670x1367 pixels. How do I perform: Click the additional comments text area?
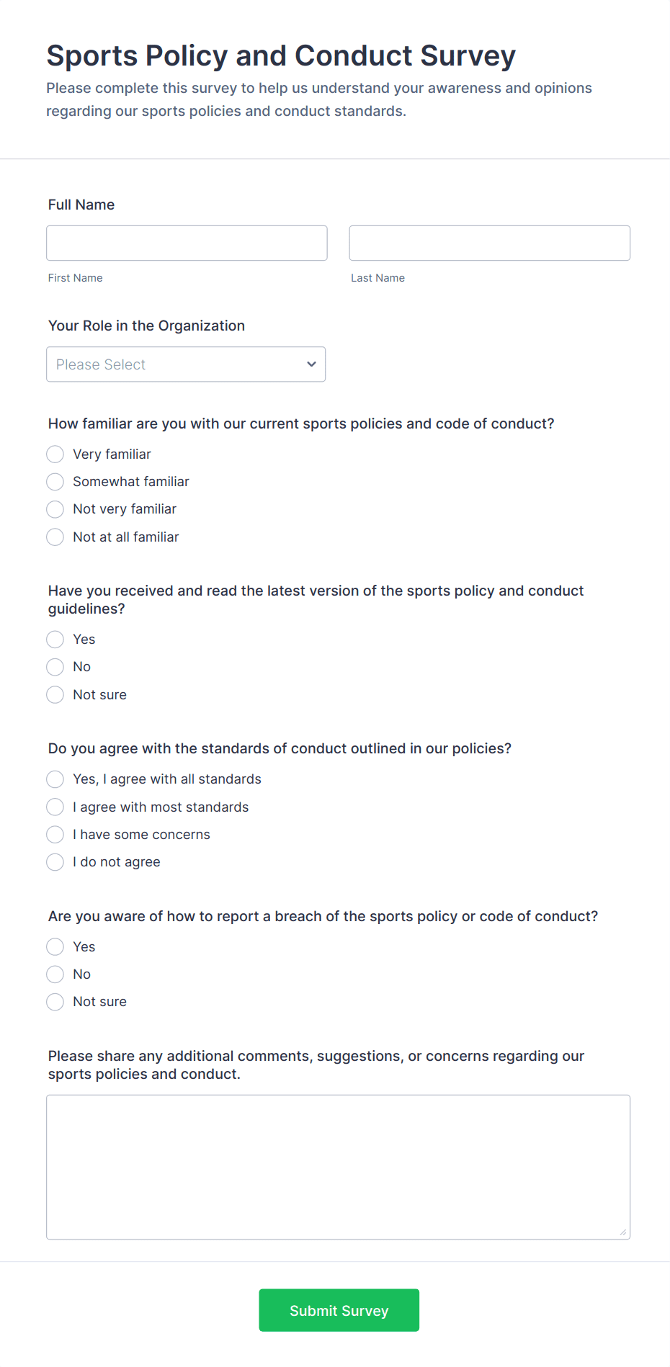pyautogui.click(x=338, y=1167)
